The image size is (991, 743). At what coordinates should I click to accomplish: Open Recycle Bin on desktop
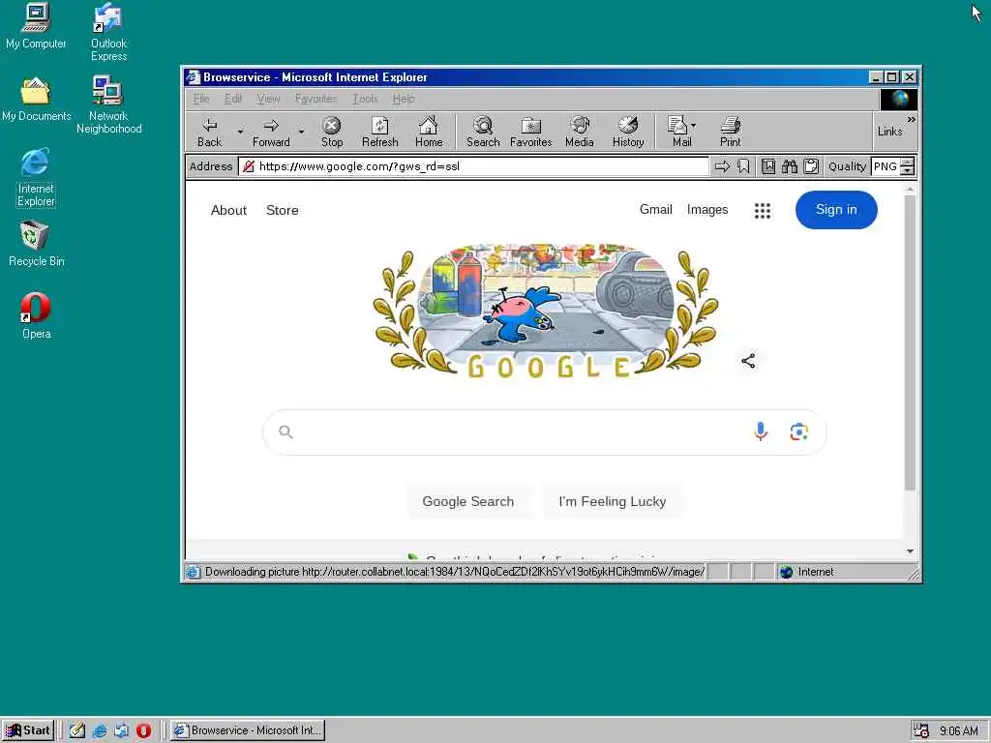coord(36,243)
